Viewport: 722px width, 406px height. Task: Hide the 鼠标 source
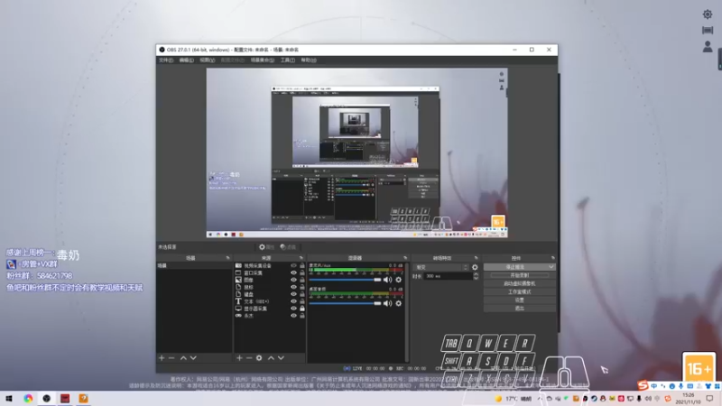click(293, 287)
